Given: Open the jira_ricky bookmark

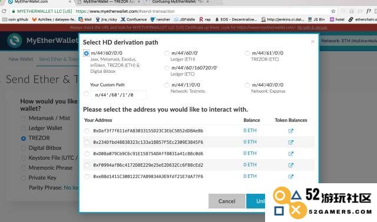Looking at the screenshot, I should (x=106, y=19).
